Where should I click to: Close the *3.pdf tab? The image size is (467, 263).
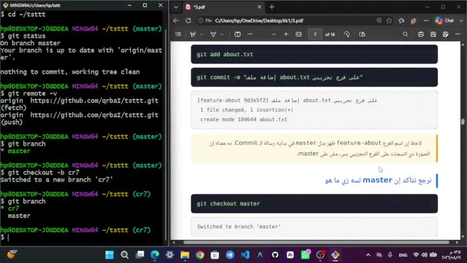(259, 7)
